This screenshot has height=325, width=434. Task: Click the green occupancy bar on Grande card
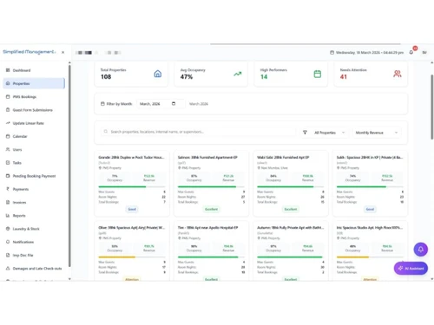[x=122, y=186]
